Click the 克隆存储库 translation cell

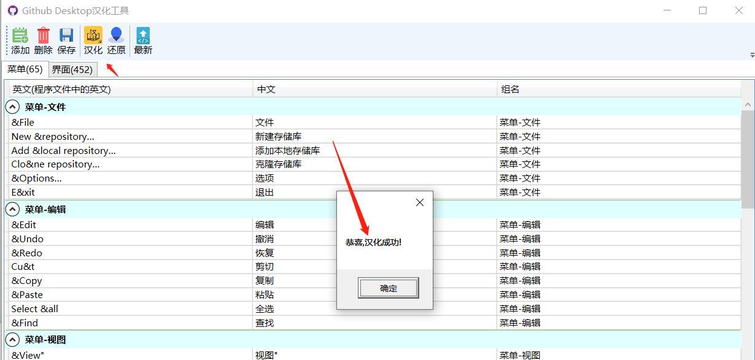click(x=374, y=164)
